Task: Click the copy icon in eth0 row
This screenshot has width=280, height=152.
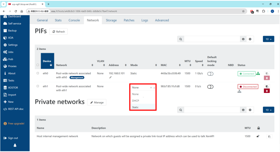Action: point(267,73)
